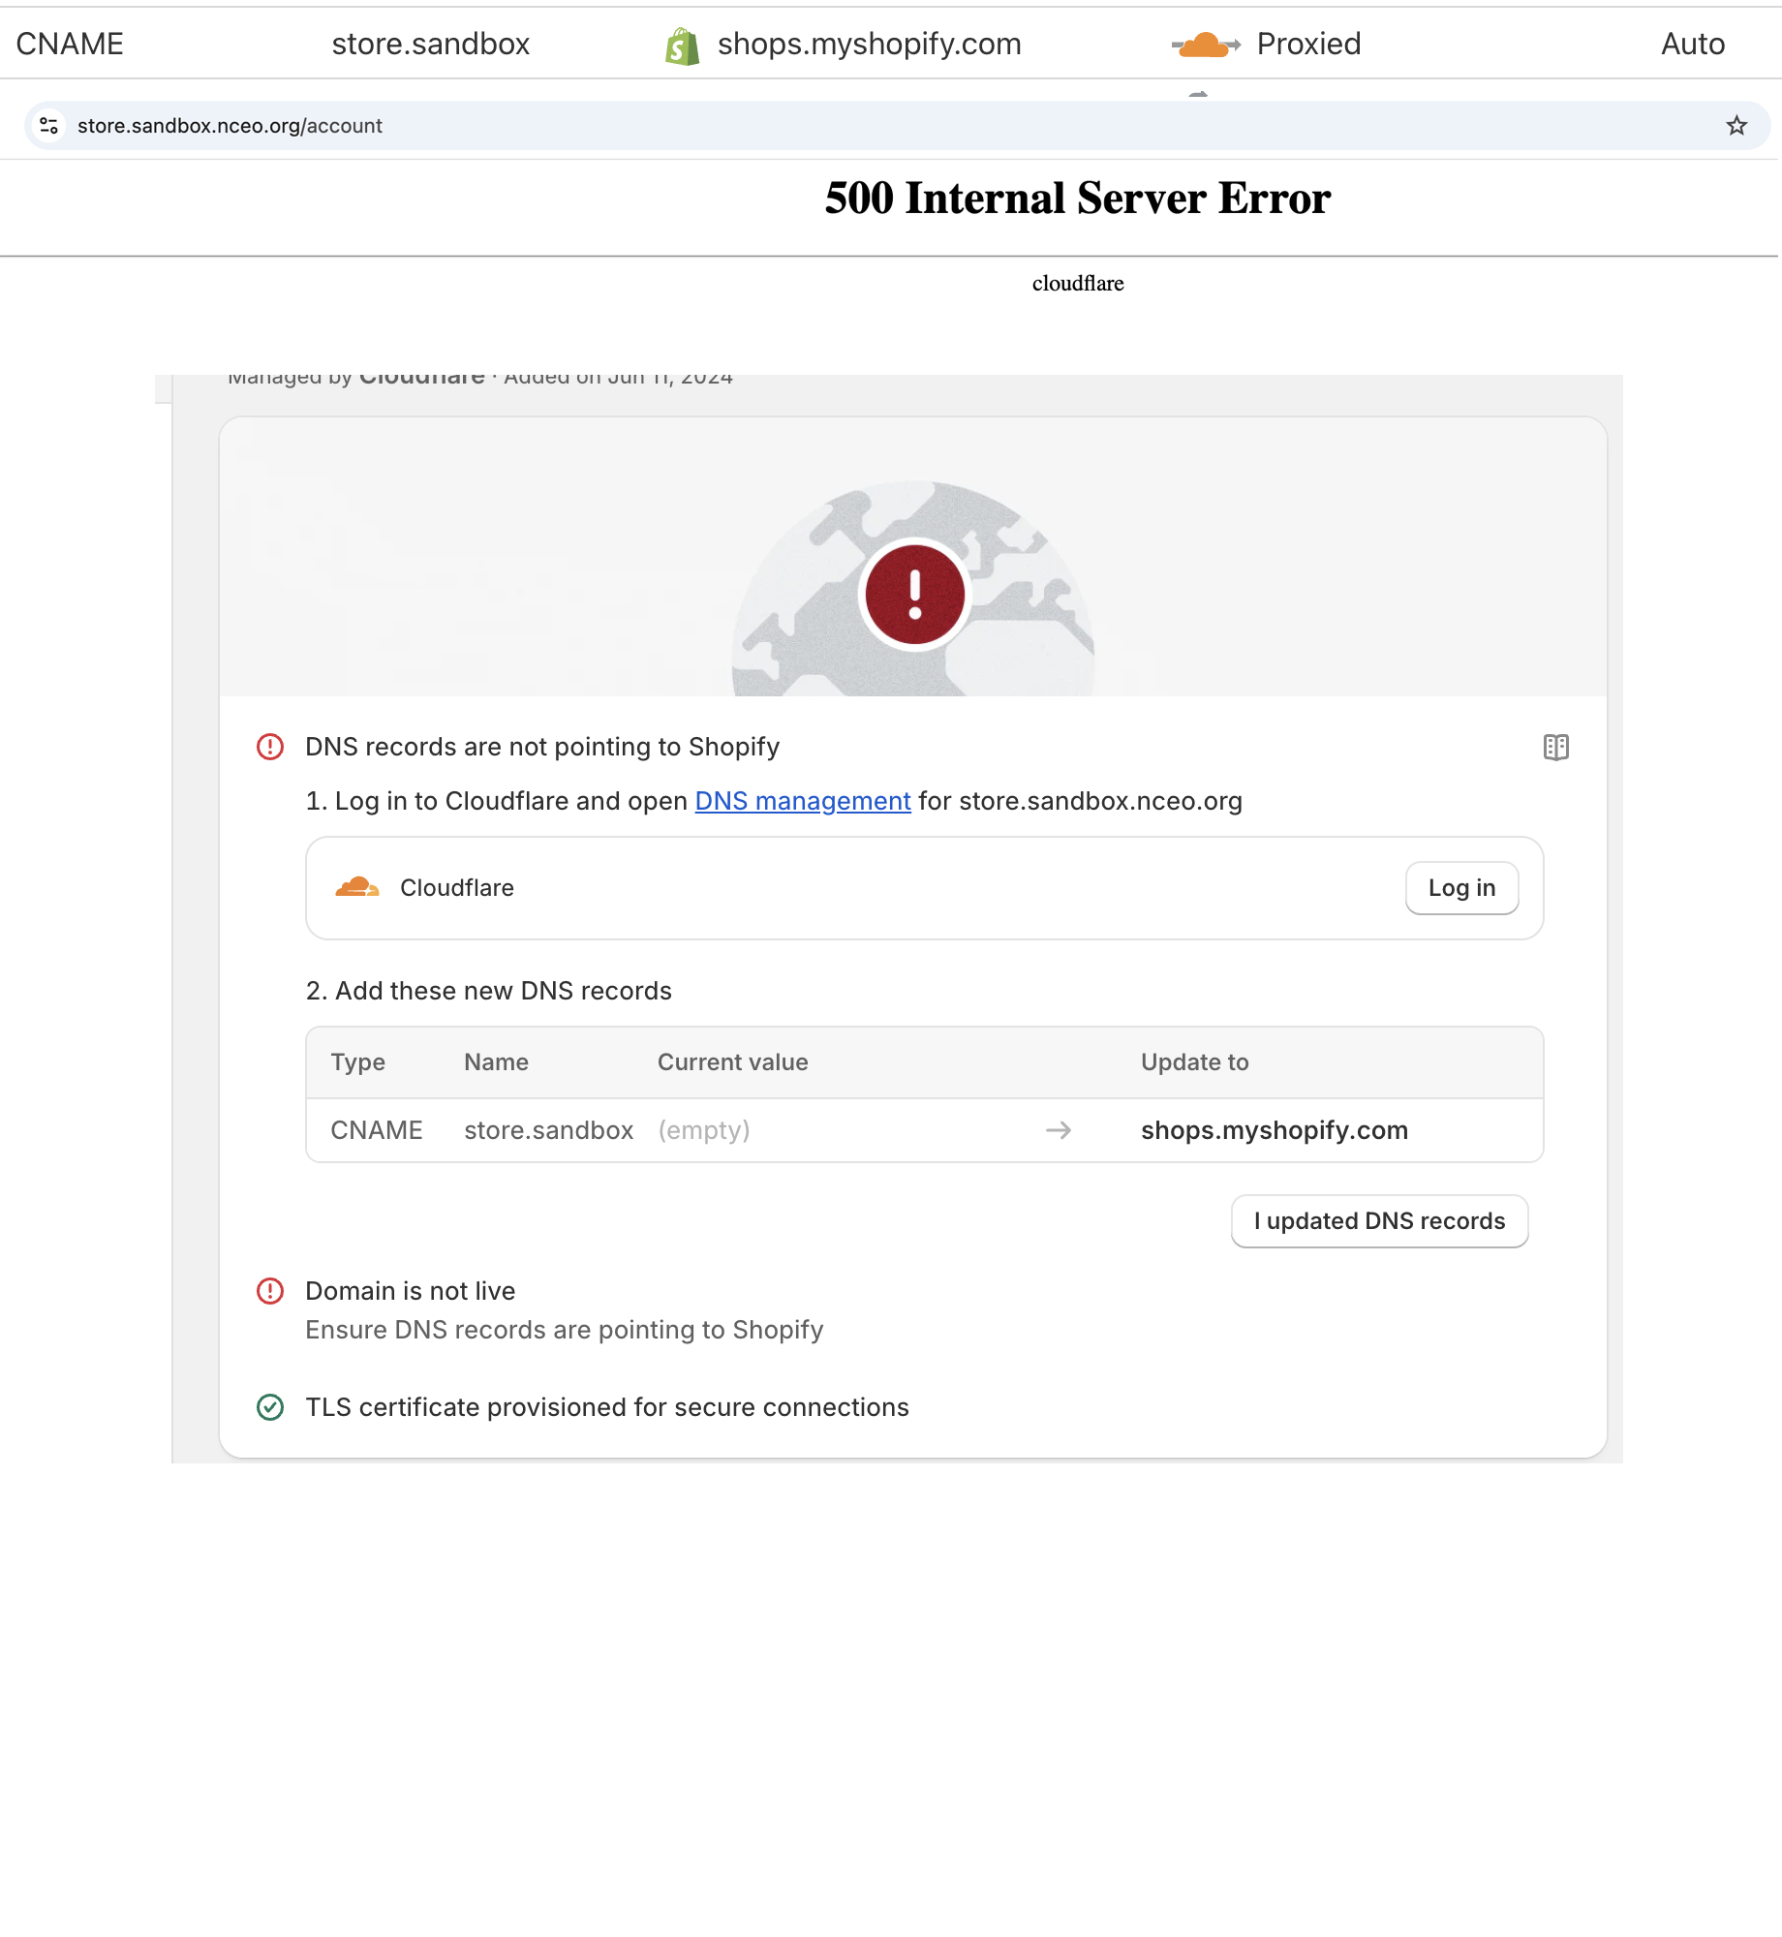Click Ensure DNS records are pointing to Shopify
The height and width of the screenshot is (1937, 1782).
(565, 1330)
